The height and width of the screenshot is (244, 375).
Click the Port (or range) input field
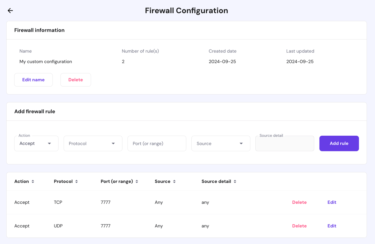pyautogui.click(x=157, y=143)
